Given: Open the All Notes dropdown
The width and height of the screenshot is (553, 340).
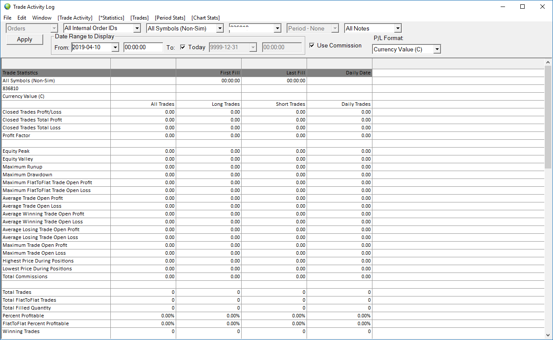Looking at the screenshot, I should pyautogui.click(x=398, y=28).
